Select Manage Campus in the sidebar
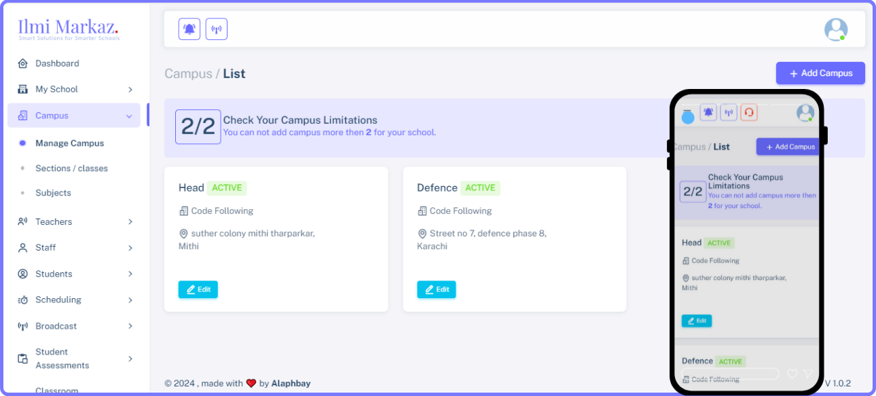This screenshot has width=876, height=396. click(x=69, y=143)
